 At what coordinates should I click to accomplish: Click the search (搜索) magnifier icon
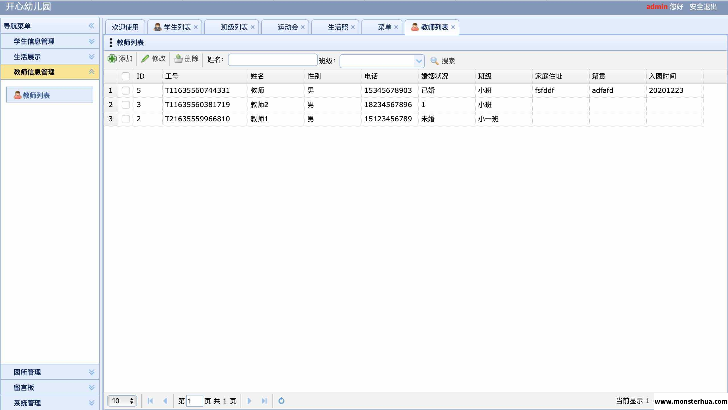434,61
